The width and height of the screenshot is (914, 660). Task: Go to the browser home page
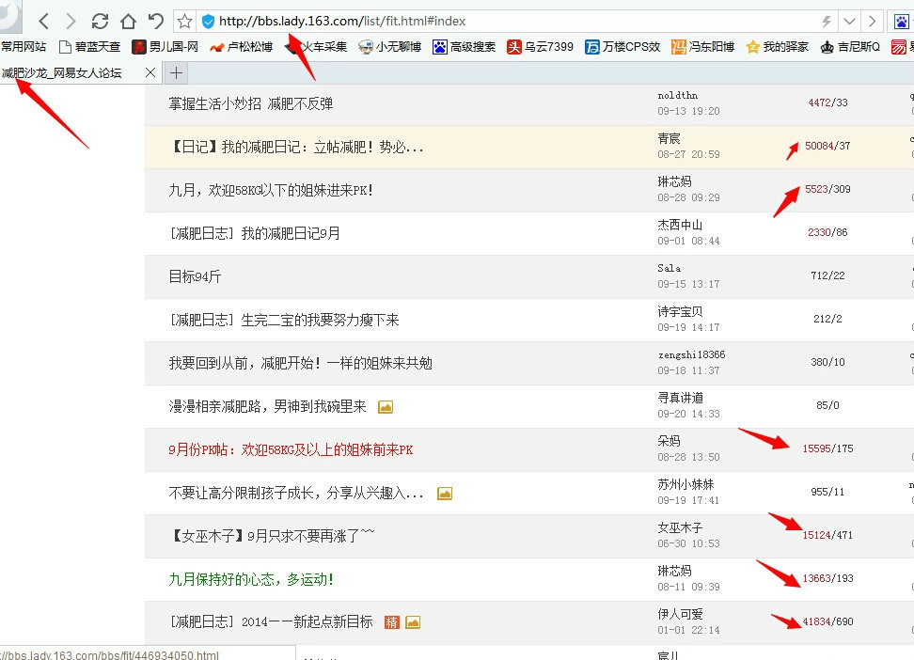pos(128,21)
